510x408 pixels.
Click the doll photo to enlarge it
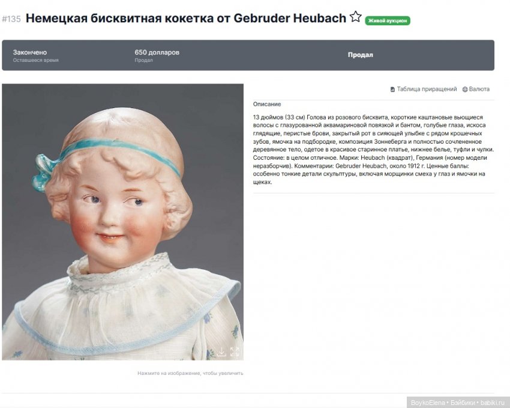[122, 222]
